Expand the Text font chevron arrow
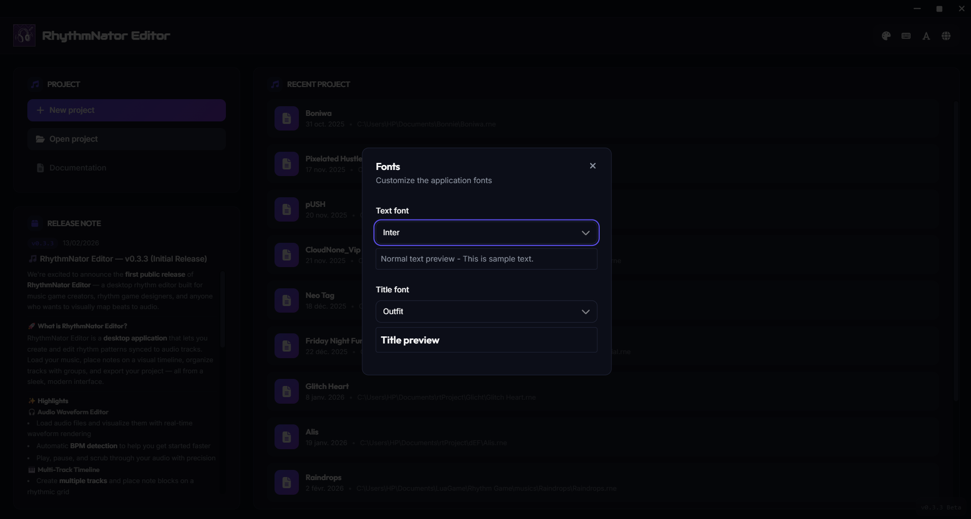The width and height of the screenshot is (971, 519). [x=586, y=233]
